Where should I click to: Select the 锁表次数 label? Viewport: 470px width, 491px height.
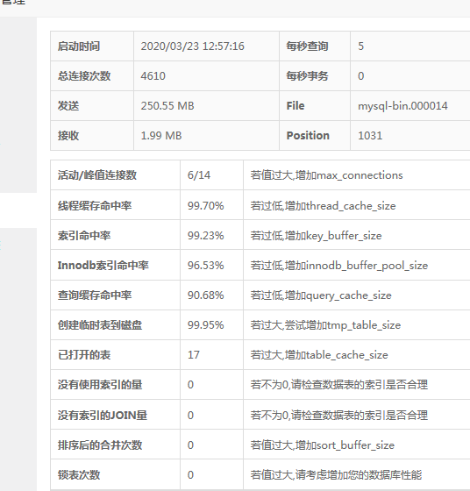tap(79, 474)
